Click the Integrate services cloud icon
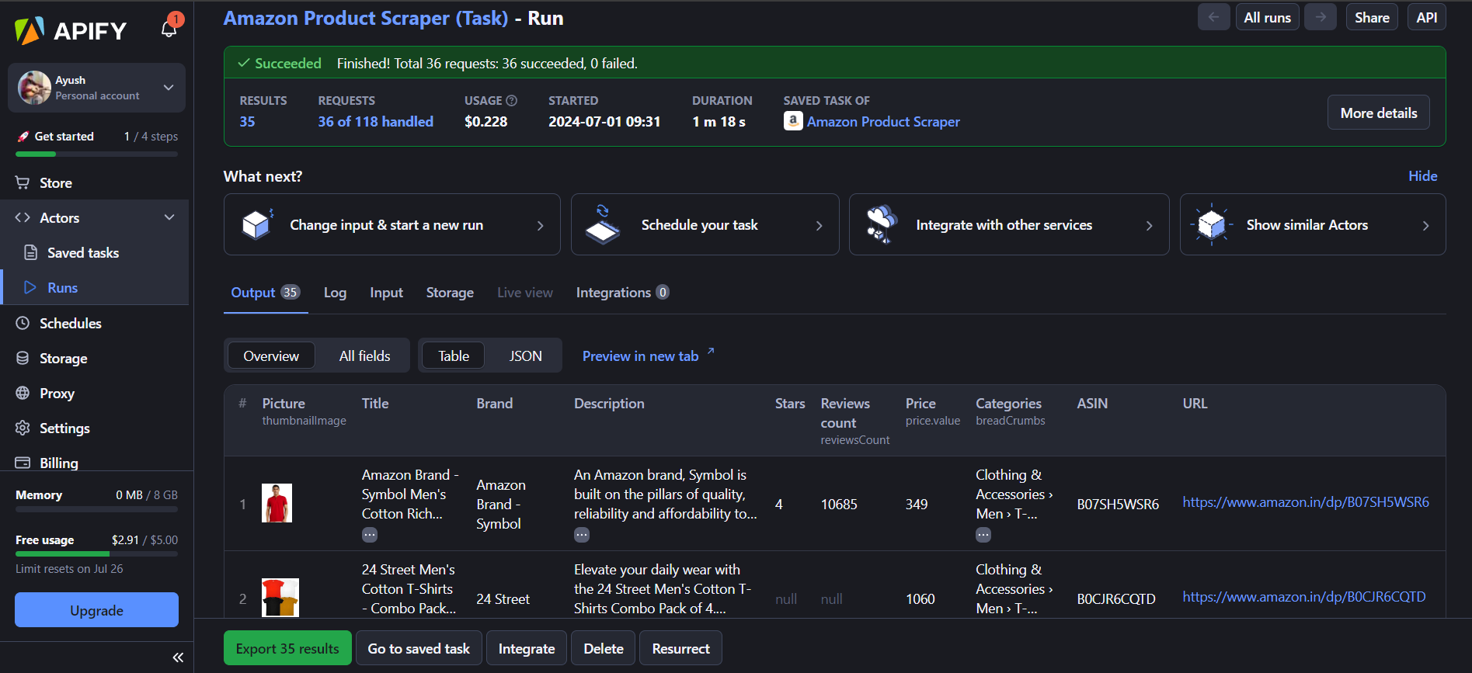This screenshot has height=673, width=1472. tap(882, 224)
